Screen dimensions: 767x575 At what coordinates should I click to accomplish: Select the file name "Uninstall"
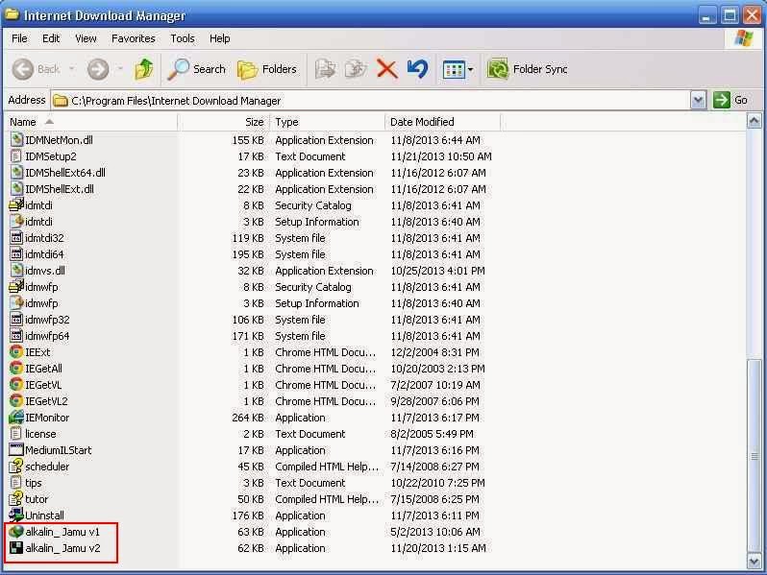44,515
